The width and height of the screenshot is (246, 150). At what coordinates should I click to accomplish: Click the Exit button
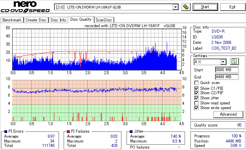(x=232, y=7)
